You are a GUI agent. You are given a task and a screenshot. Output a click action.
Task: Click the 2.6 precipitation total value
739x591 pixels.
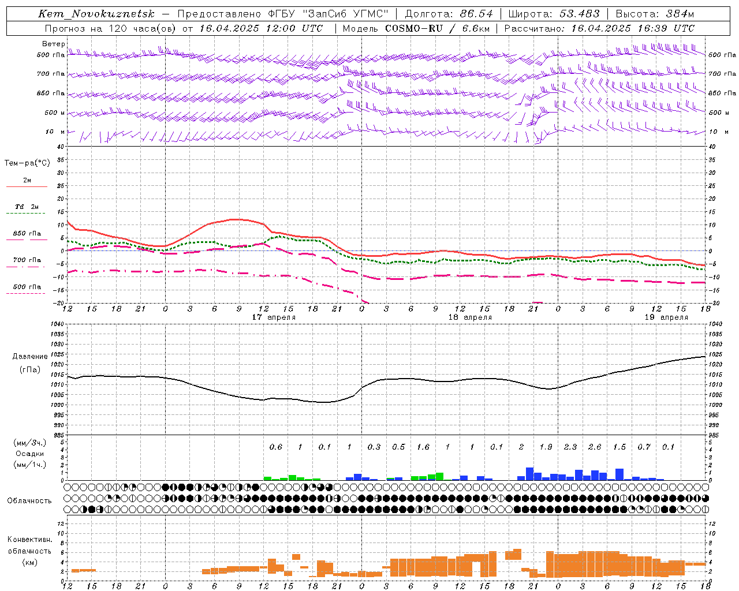coord(595,447)
